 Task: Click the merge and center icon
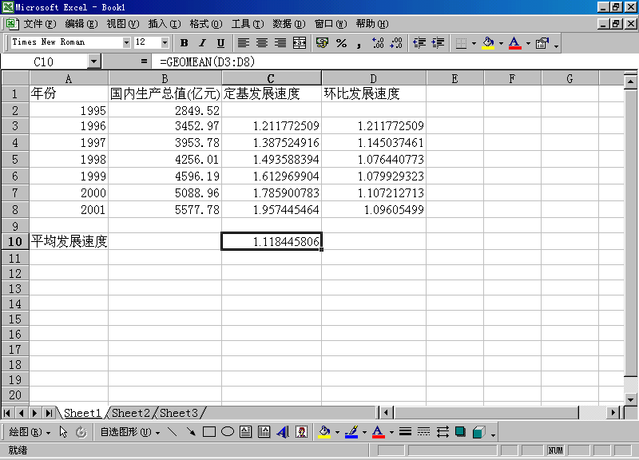coord(300,43)
